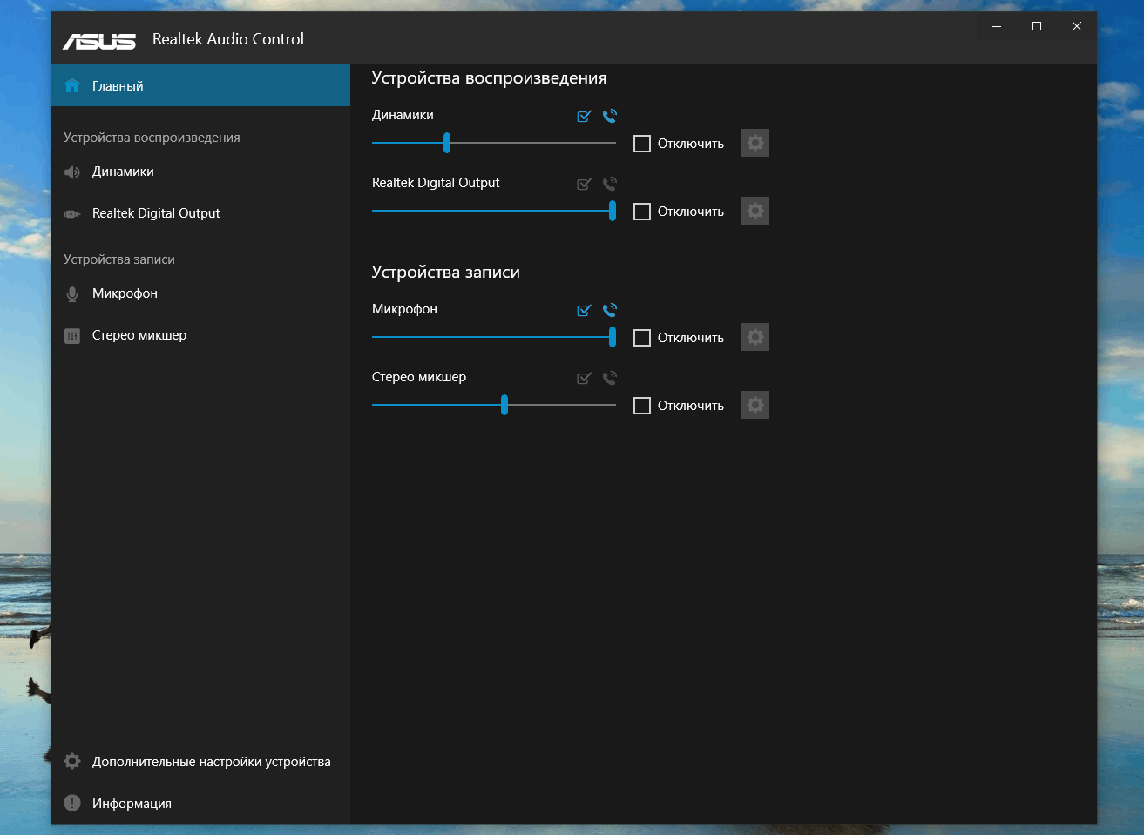Set Realtek Digital Output as communication device
This screenshot has height=835, width=1144.
610,184
